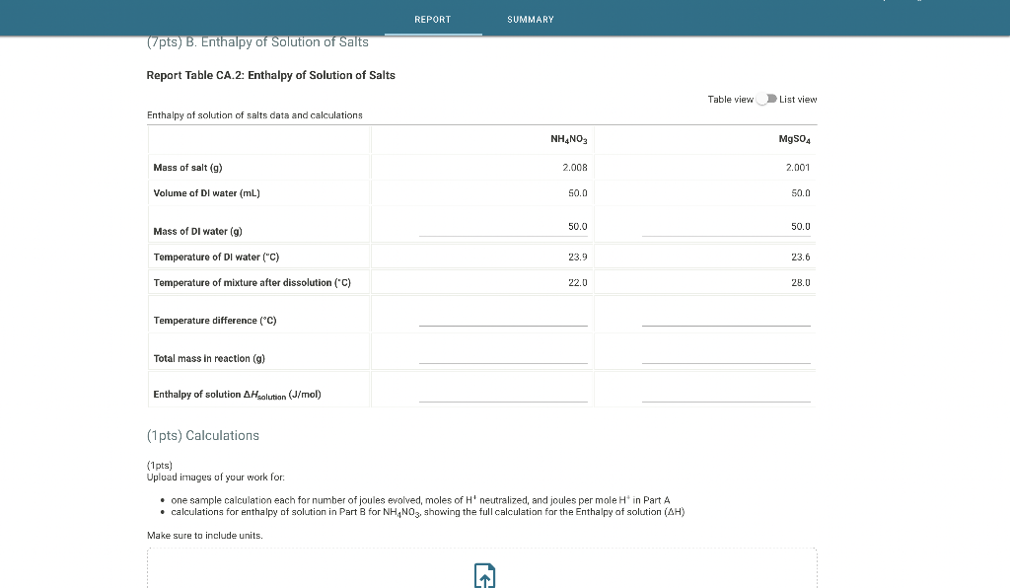Click the NH4NO3 column header
1010x588 pixels.
pyautogui.click(x=568, y=139)
